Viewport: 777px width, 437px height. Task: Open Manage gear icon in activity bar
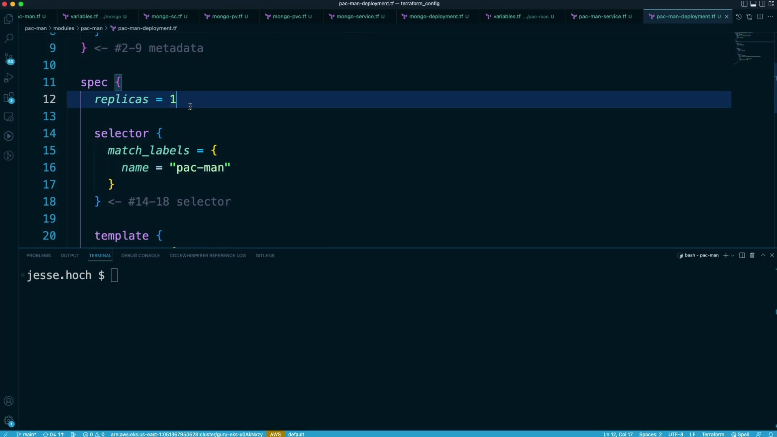point(8,421)
